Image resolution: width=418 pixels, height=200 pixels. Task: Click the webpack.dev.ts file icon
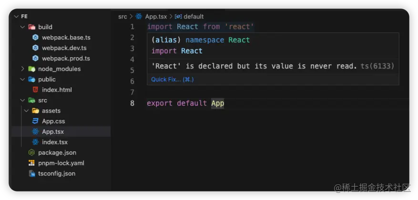point(35,48)
